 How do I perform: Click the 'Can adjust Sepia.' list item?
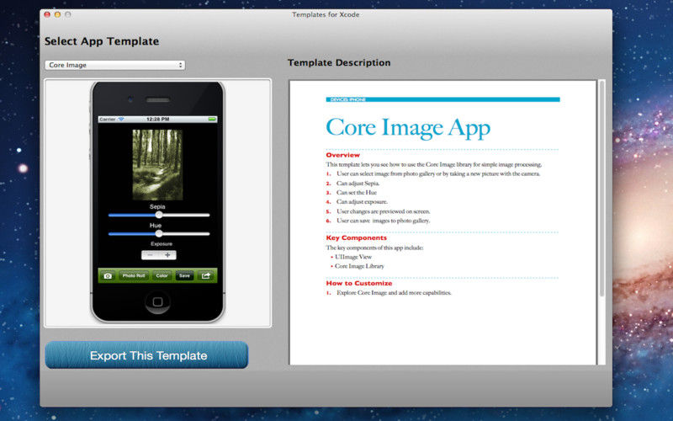coord(358,184)
